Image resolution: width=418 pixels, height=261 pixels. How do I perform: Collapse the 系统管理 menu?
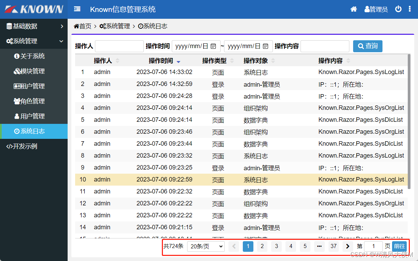[34, 41]
